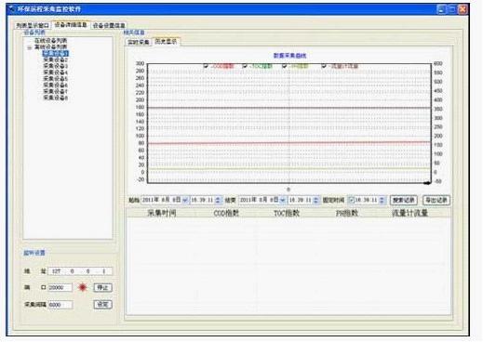This screenshot has height=342, width=483.
Task: Toggle the 流量计流量 curve checkbox
Action: click(x=324, y=66)
